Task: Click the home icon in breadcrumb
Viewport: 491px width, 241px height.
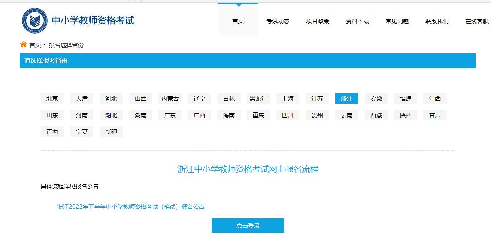Action: 24,45
